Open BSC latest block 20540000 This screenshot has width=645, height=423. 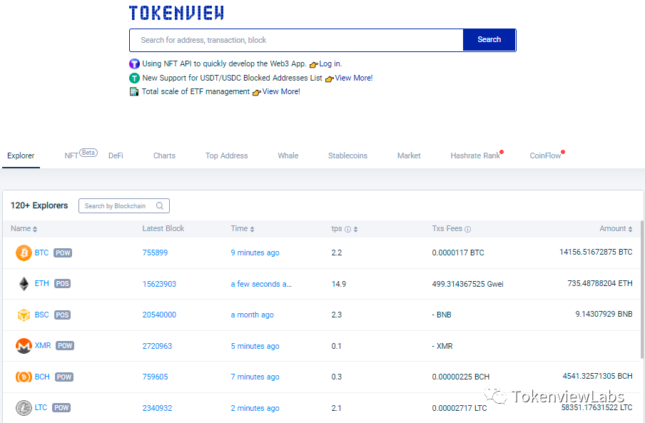[x=159, y=315]
